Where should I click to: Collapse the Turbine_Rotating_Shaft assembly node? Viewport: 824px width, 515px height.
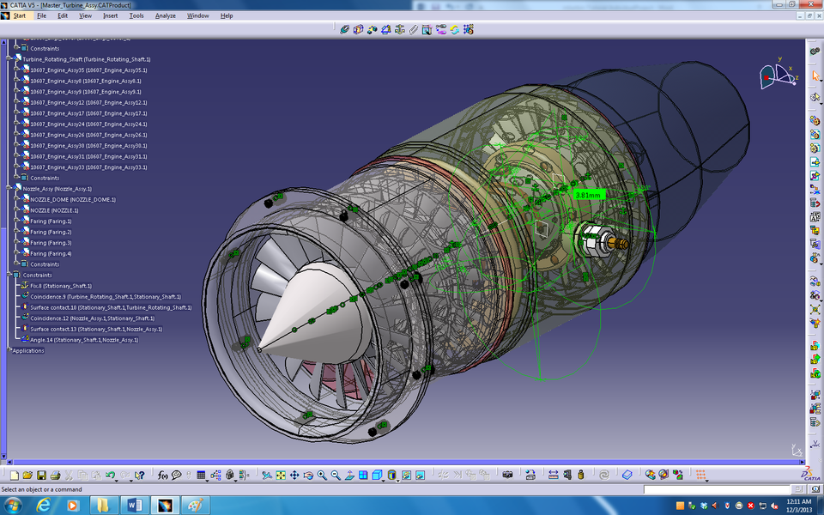coord(9,58)
